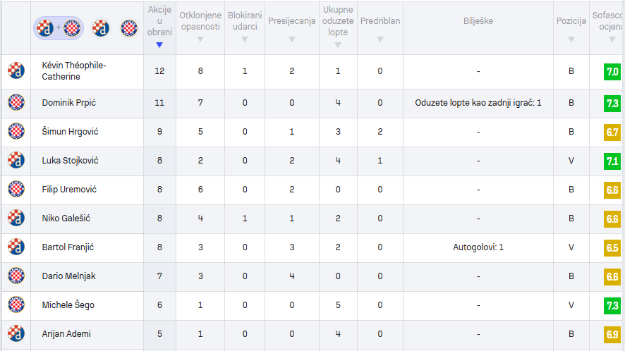Click club crest beside Šimun Hrgović

click(x=16, y=132)
